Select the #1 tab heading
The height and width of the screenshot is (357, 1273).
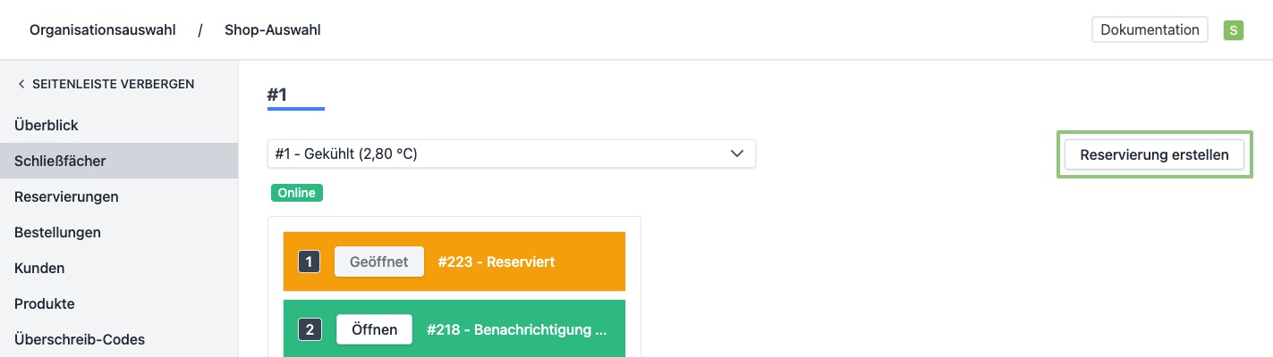point(277,95)
